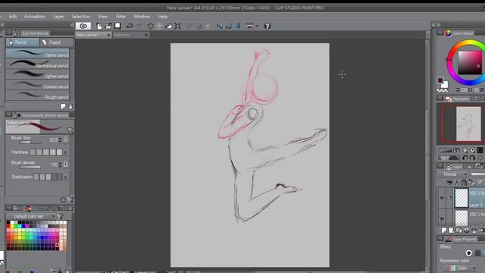Click Navigator rotate right icon
Image resolution: width=485 pixels, height=273 pixels.
click(x=472, y=158)
